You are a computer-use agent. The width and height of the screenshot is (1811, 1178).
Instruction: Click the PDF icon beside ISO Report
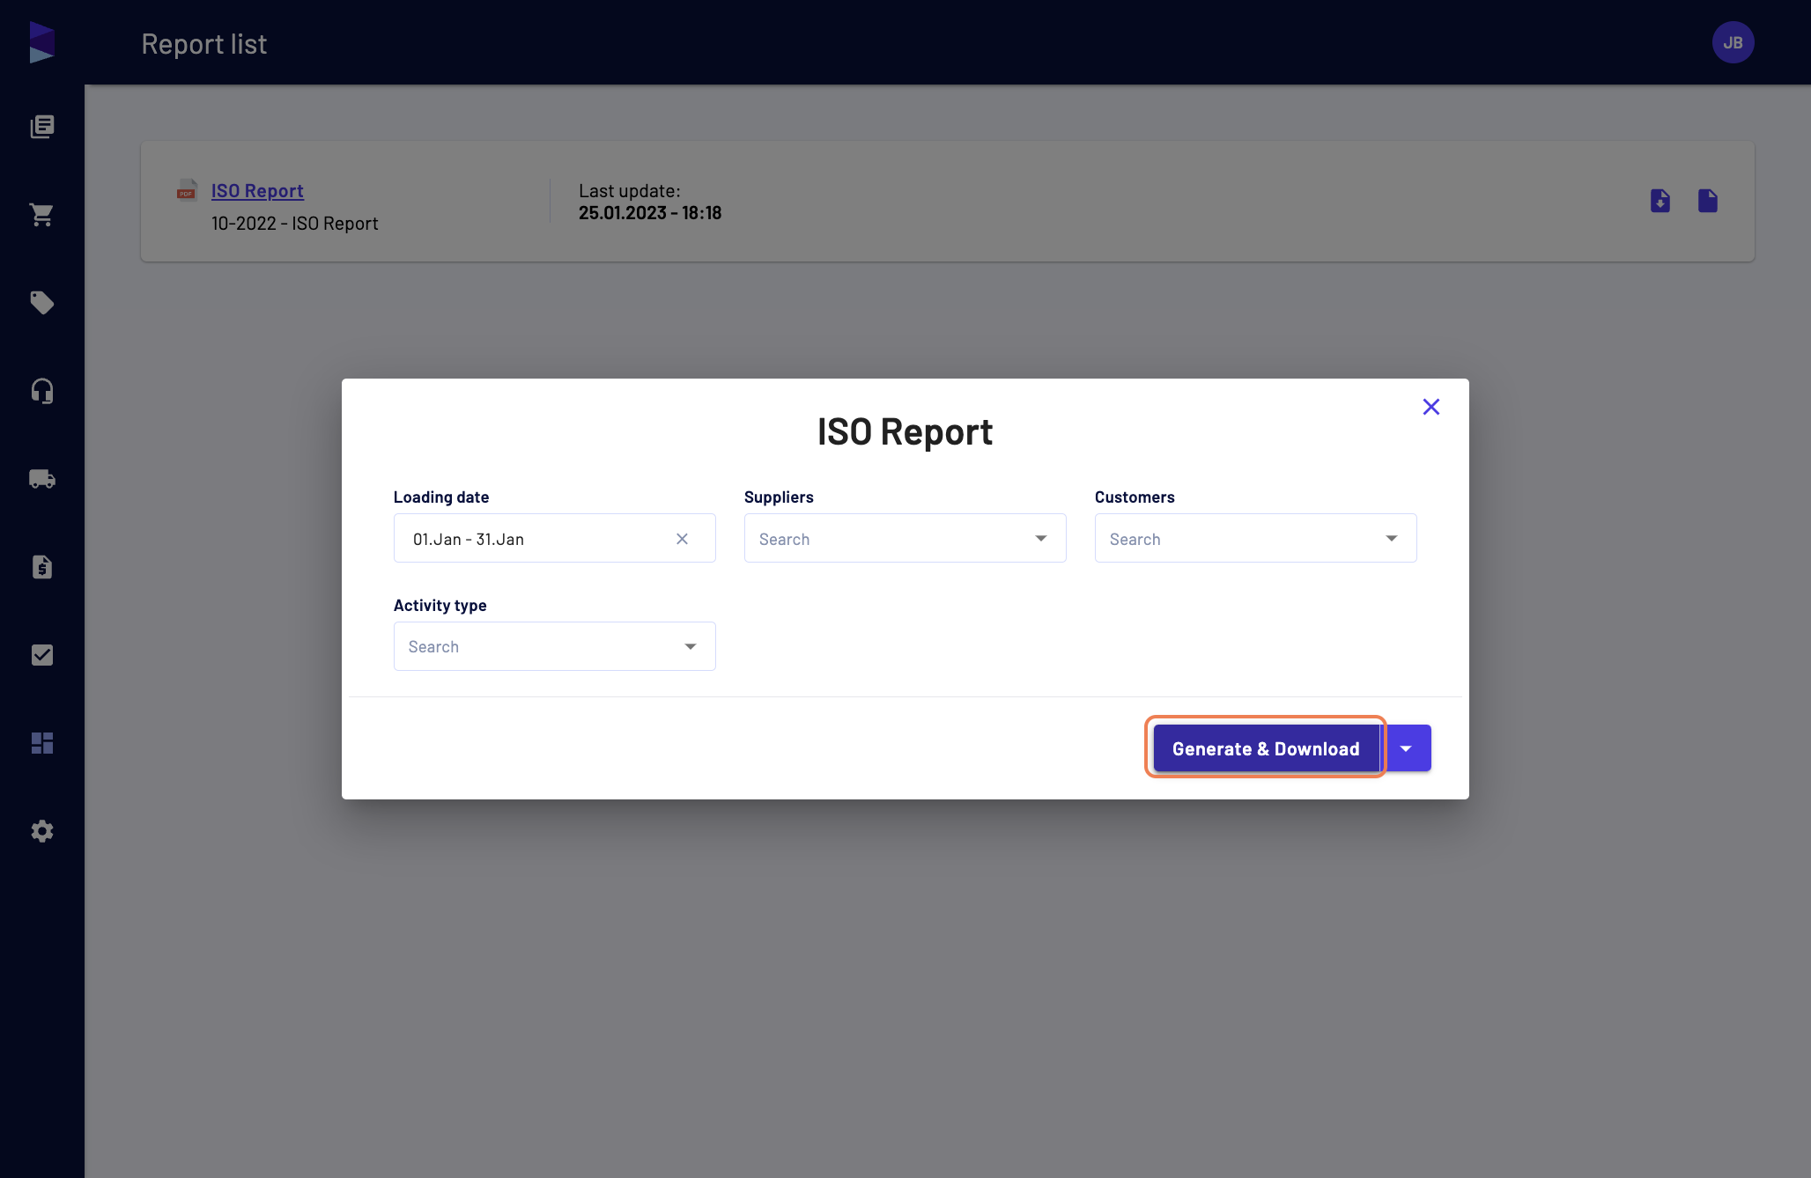(187, 190)
